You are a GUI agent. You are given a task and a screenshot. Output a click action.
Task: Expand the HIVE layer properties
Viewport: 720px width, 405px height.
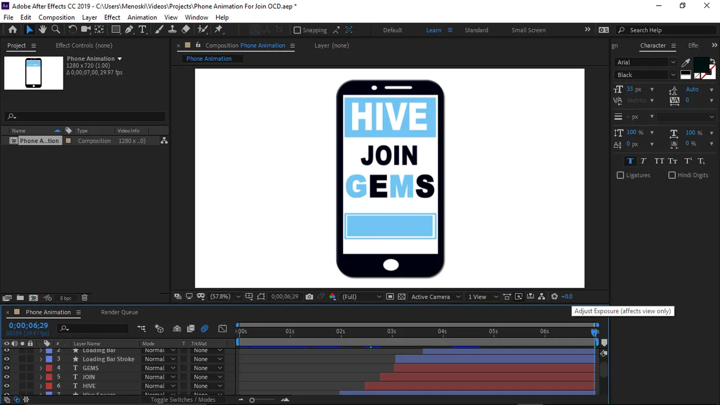pyautogui.click(x=40, y=386)
